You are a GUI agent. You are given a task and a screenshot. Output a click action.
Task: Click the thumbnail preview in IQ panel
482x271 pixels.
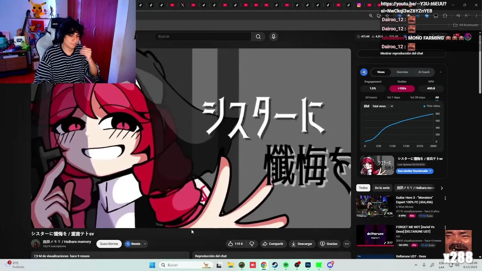click(377, 165)
